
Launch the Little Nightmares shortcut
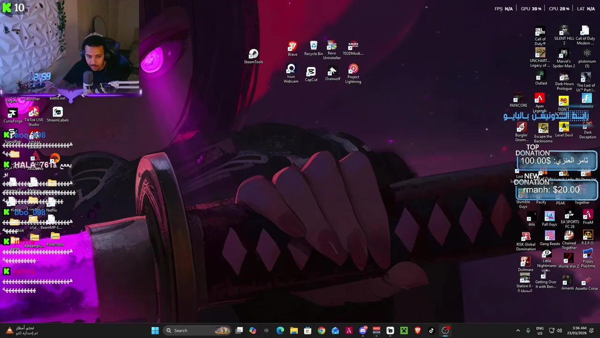tap(547, 259)
